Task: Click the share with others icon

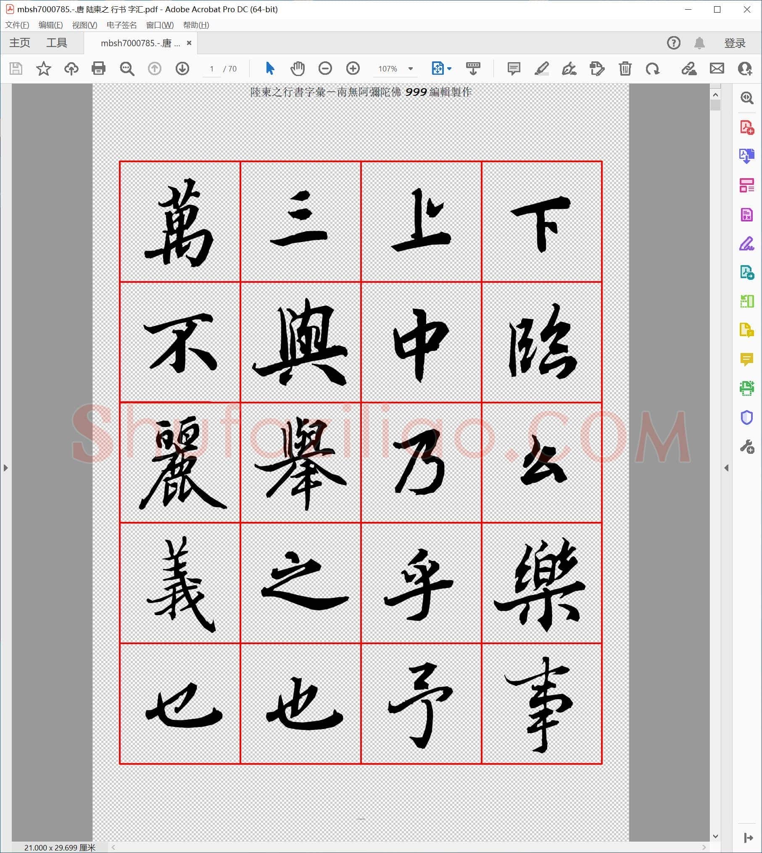Action: click(745, 68)
